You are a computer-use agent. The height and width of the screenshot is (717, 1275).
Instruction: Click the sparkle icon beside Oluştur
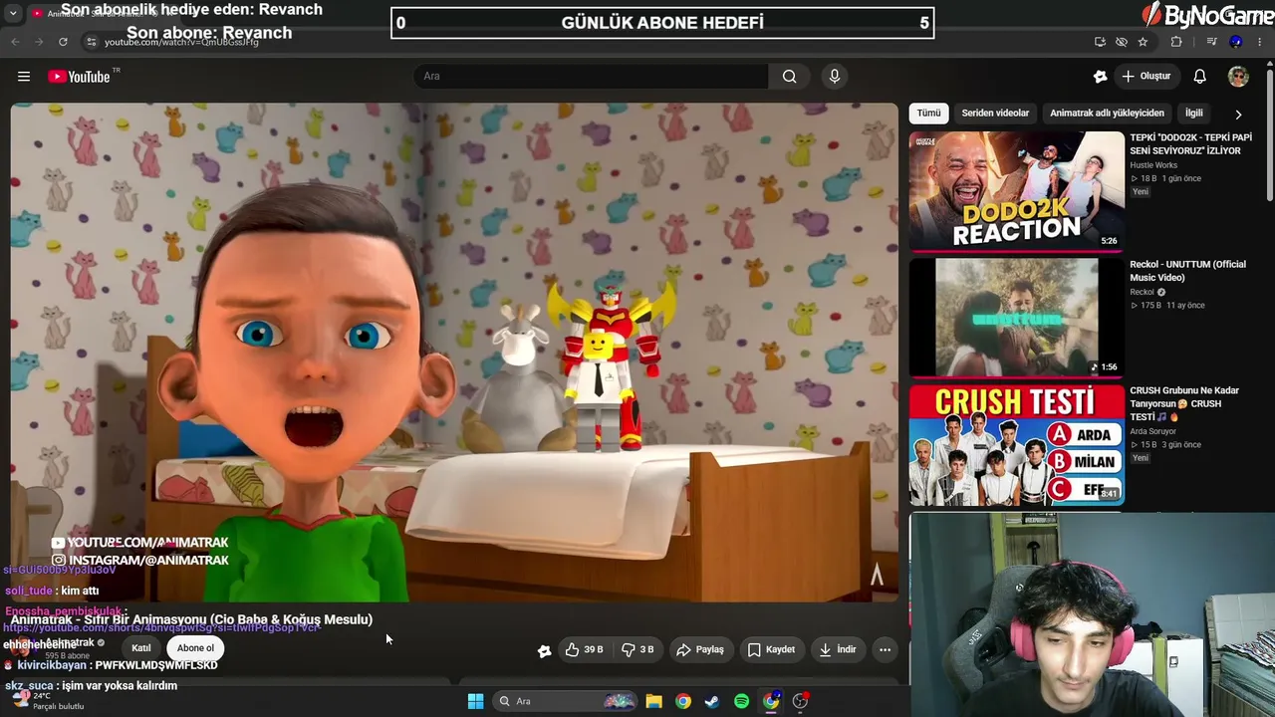coord(1100,77)
